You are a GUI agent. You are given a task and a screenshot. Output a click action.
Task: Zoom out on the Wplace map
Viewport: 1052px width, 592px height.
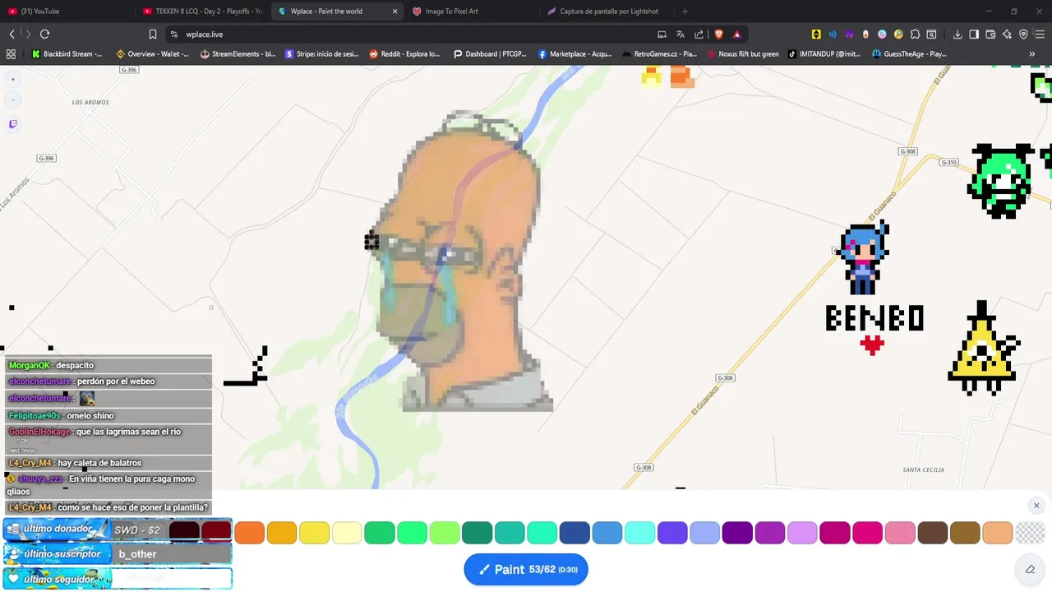12,100
